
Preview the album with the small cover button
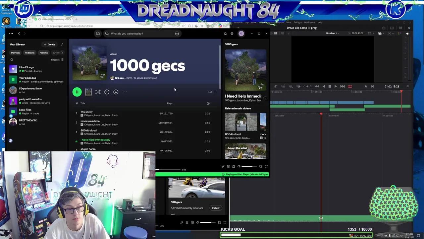88,92
